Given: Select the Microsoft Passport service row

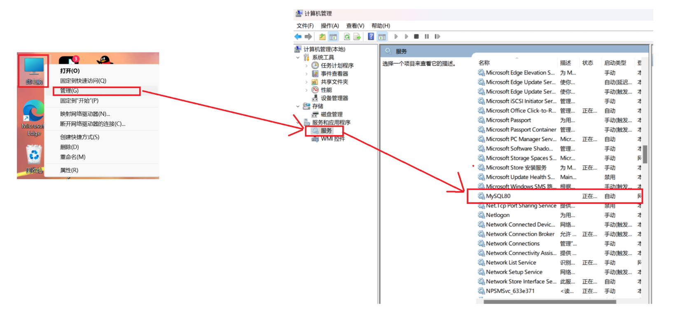Looking at the screenshot, I should tap(559, 120).
